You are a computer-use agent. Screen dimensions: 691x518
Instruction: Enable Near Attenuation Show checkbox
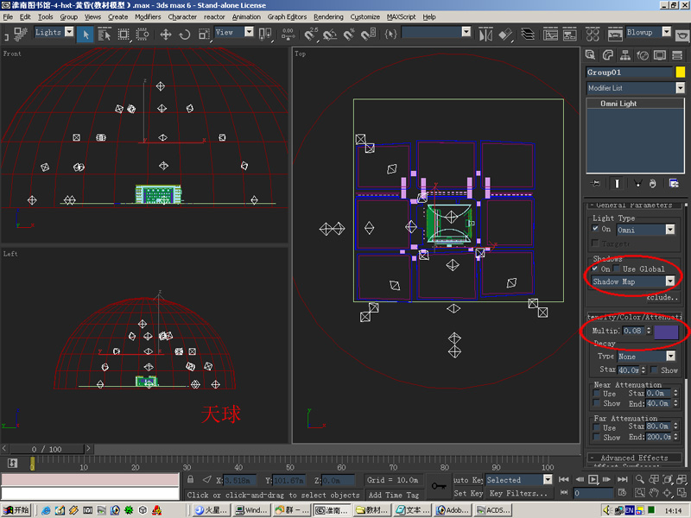click(596, 403)
